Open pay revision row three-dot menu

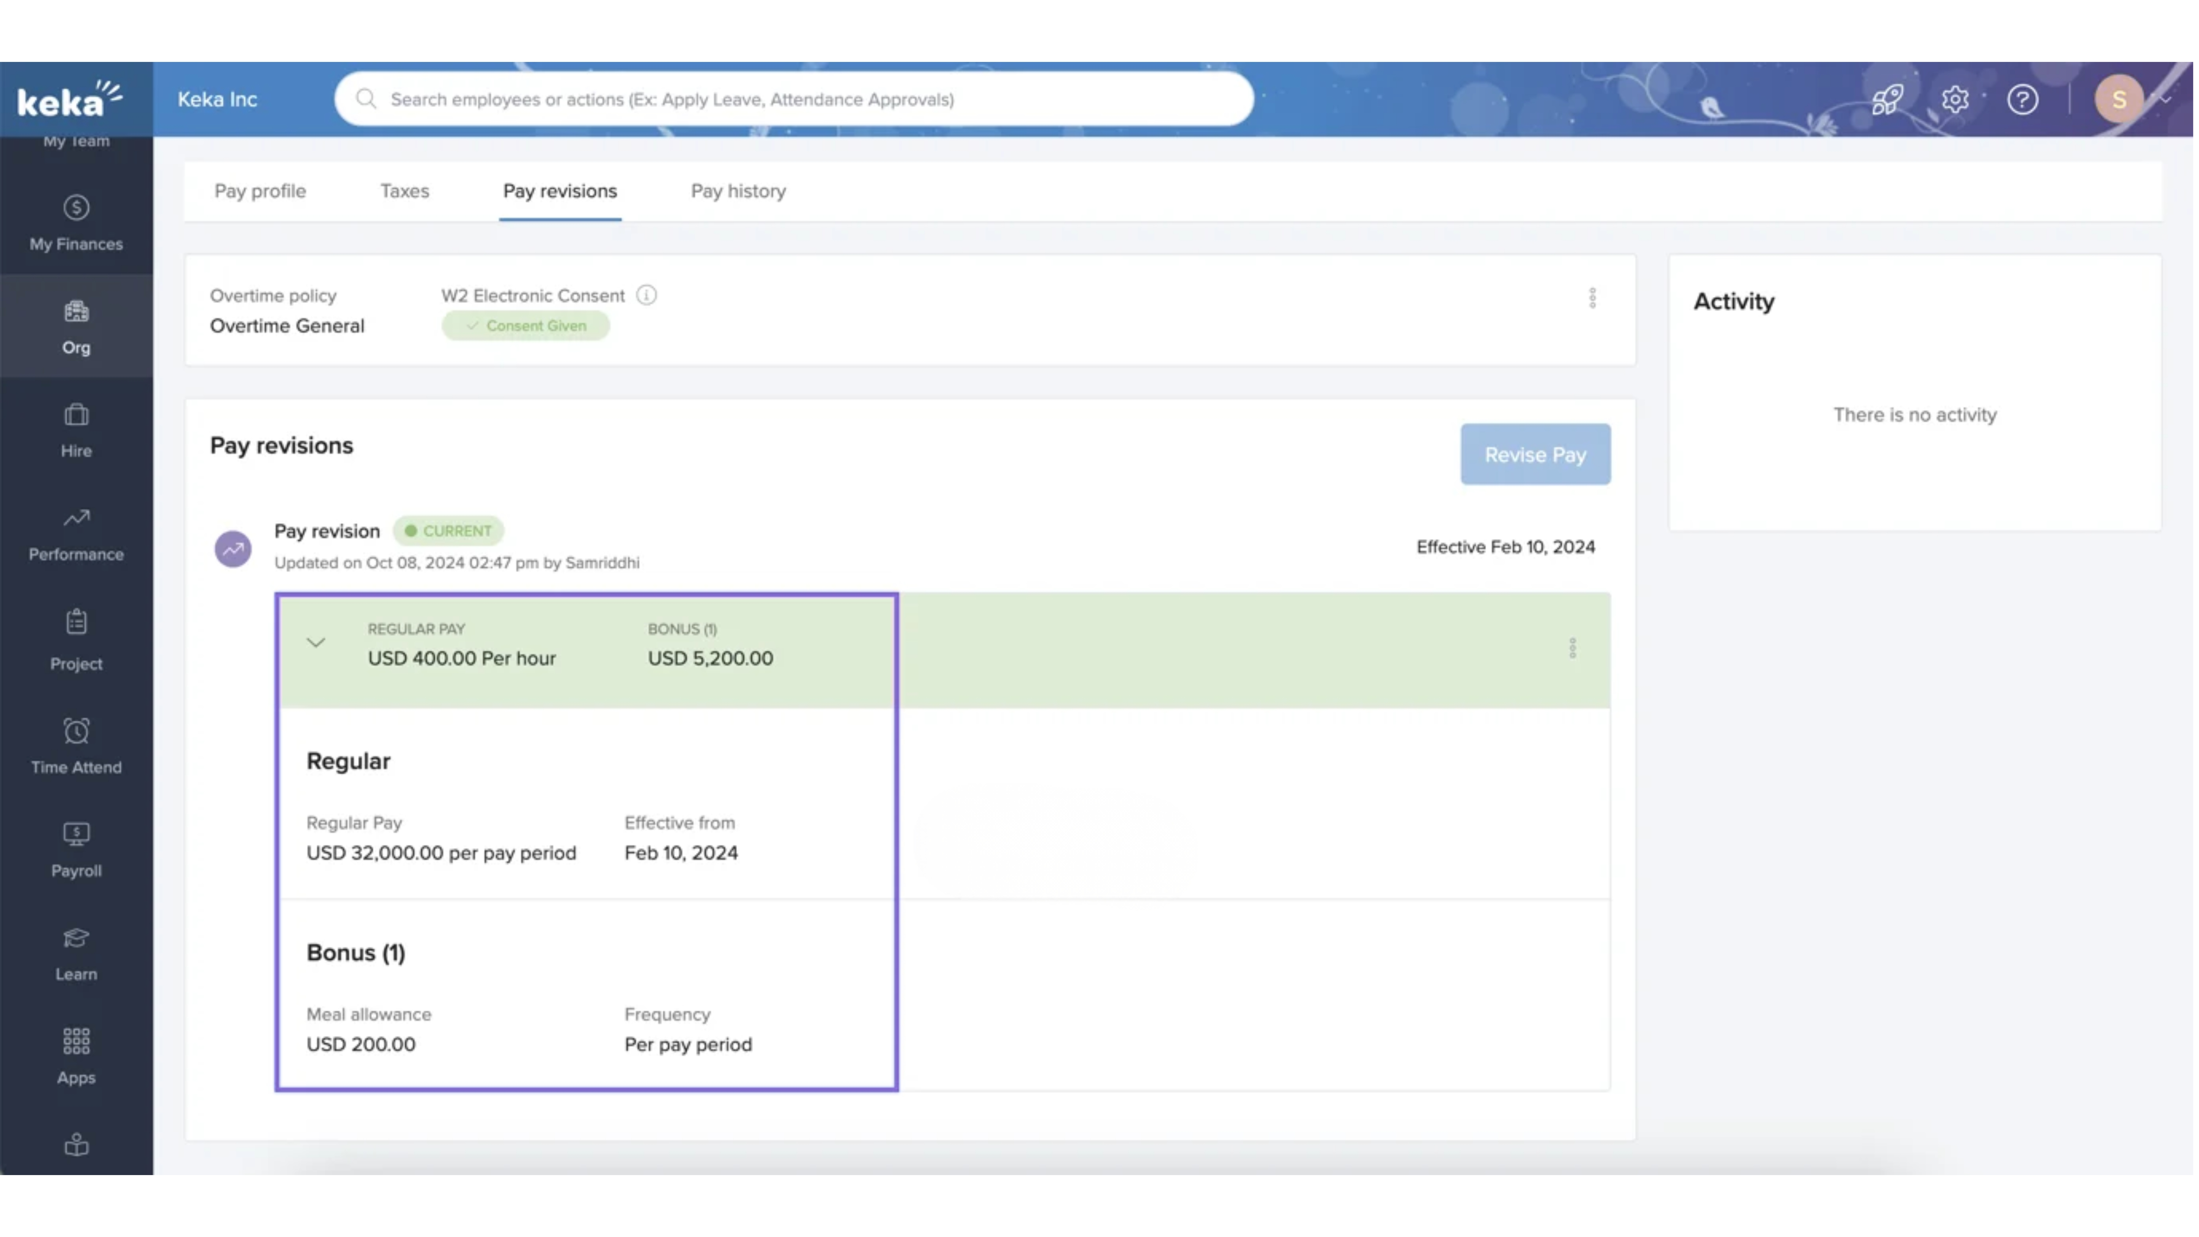(1572, 648)
